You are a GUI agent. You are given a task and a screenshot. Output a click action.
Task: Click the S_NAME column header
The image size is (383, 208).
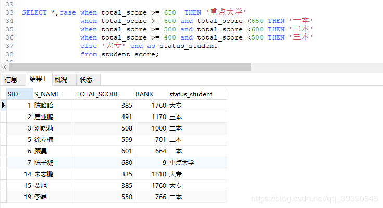(54, 94)
